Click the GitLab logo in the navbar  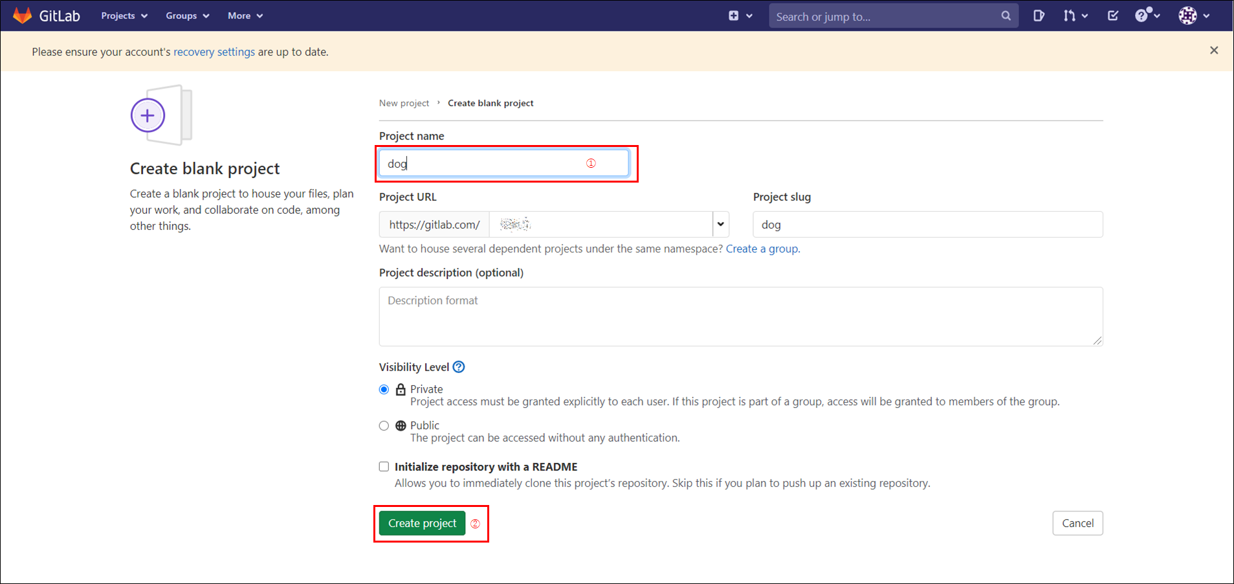point(45,15)
